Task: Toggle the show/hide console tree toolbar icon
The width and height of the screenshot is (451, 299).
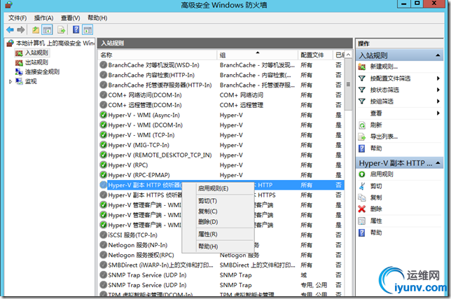Action: [x=47, y=29]
